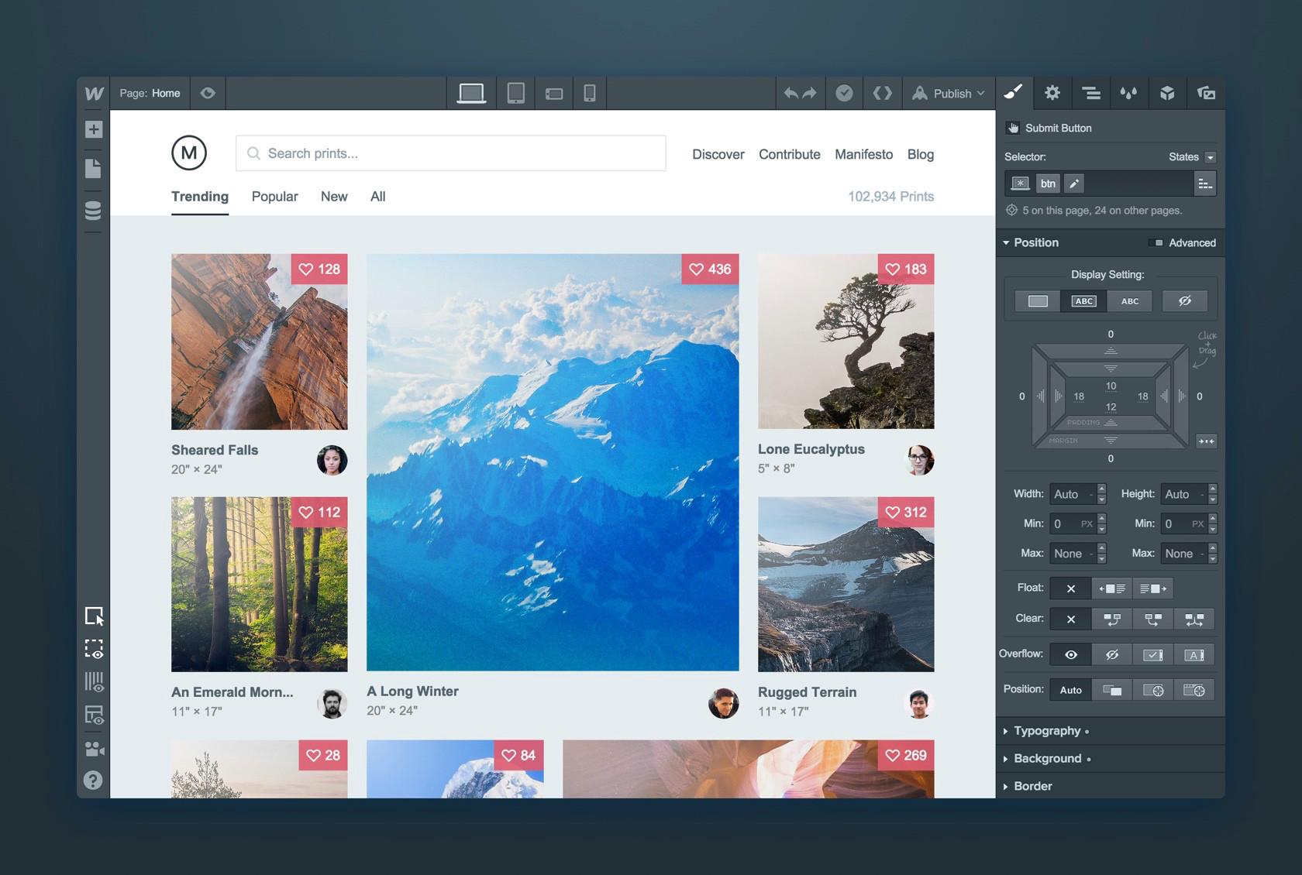Open the Asset manager tab

coord(1206,93)
